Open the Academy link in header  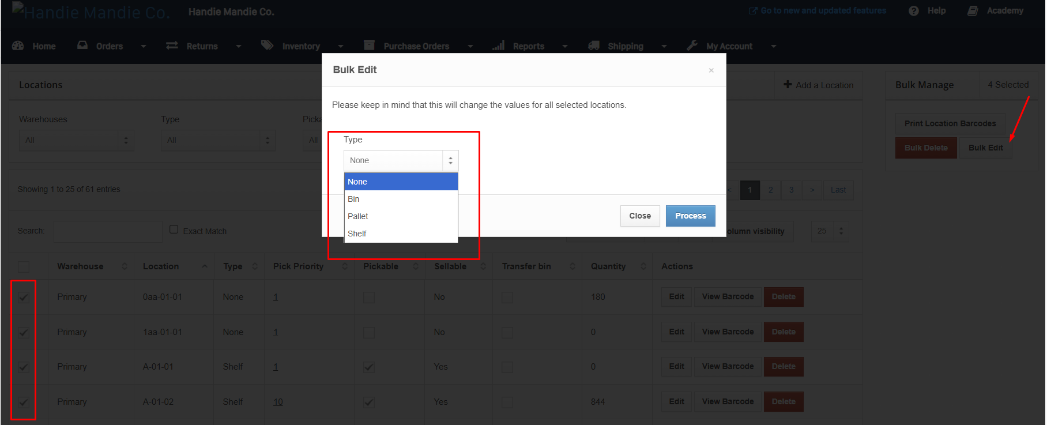1004,11
